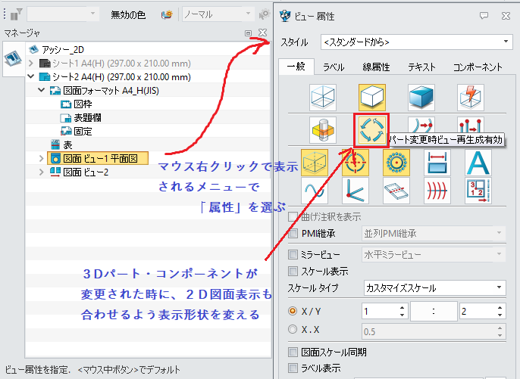Select the 表題欄 tree item
This screenshot has height=379, width=520.
pyautogui.click(x=81, y=117)
